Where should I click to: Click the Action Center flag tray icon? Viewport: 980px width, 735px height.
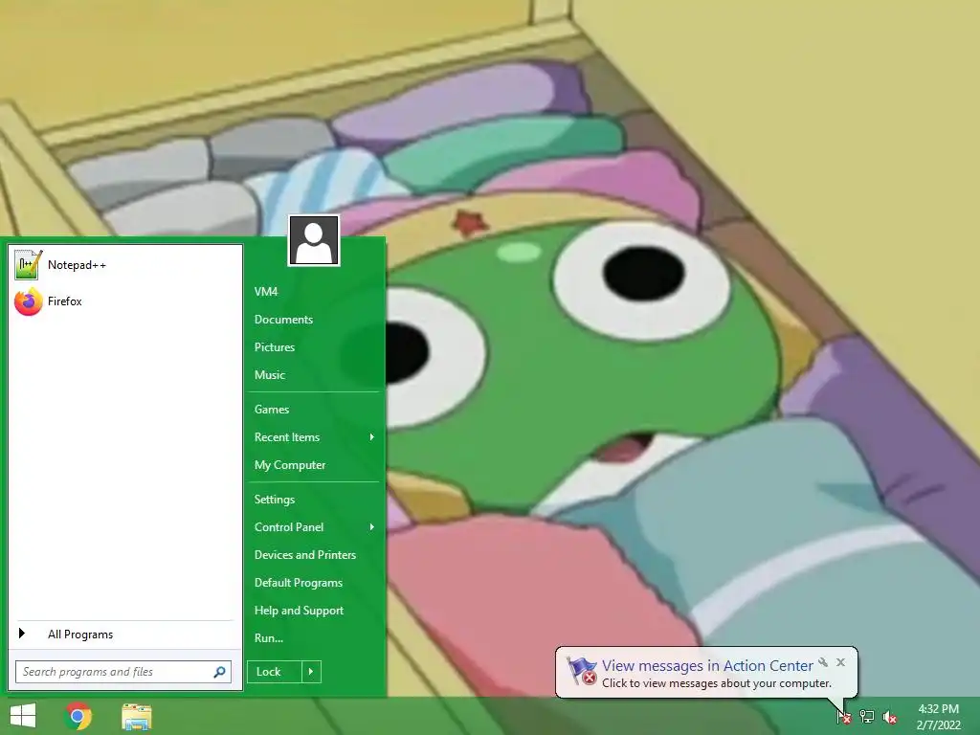844,716
